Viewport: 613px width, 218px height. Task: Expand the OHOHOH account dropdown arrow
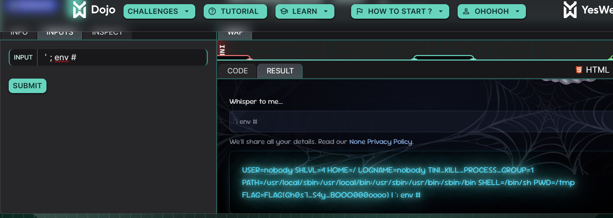coord(518,11)
